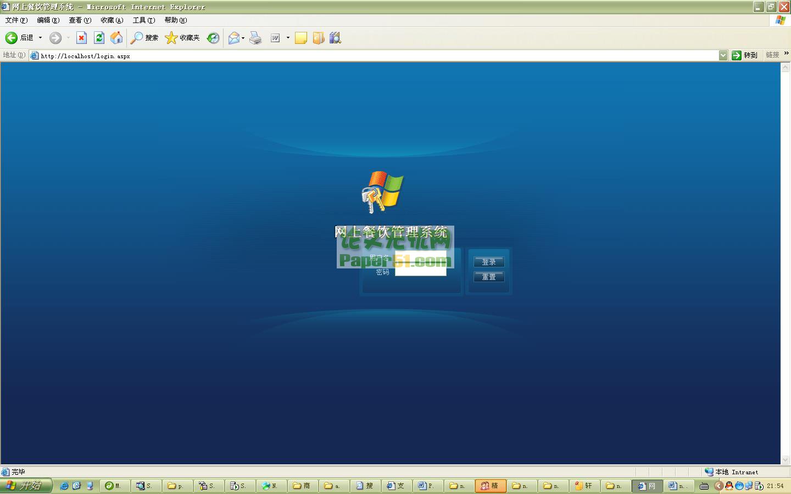Click the vertical scrollbar up arrow
This screenshot has height=494, width=791.
pyautogui.click(x=786, y=68)
